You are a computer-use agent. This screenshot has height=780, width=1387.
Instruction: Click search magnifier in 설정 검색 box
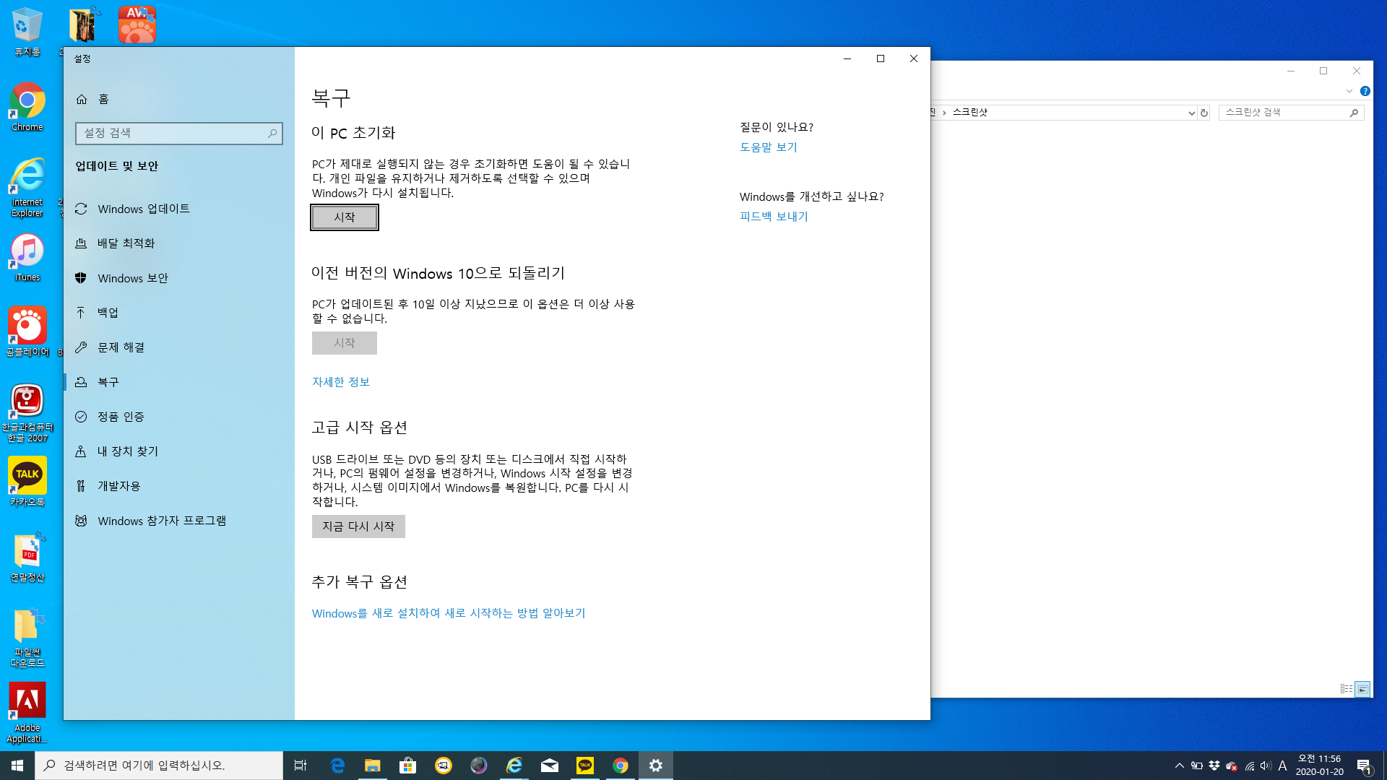click(272, 134)
